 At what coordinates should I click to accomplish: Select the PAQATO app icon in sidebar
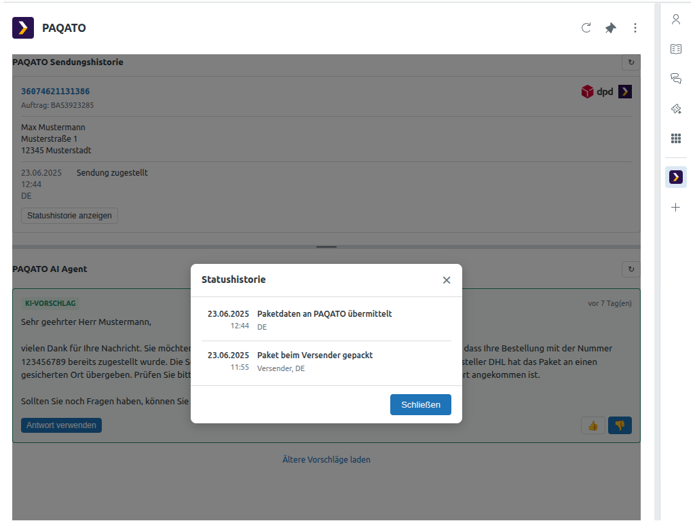[676, 177]
